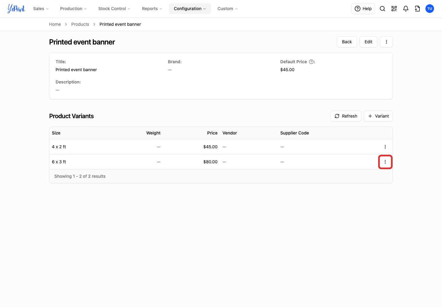Expand the Stock Control menu
Screen dimensions: 442x307
(x=114, y=9)
